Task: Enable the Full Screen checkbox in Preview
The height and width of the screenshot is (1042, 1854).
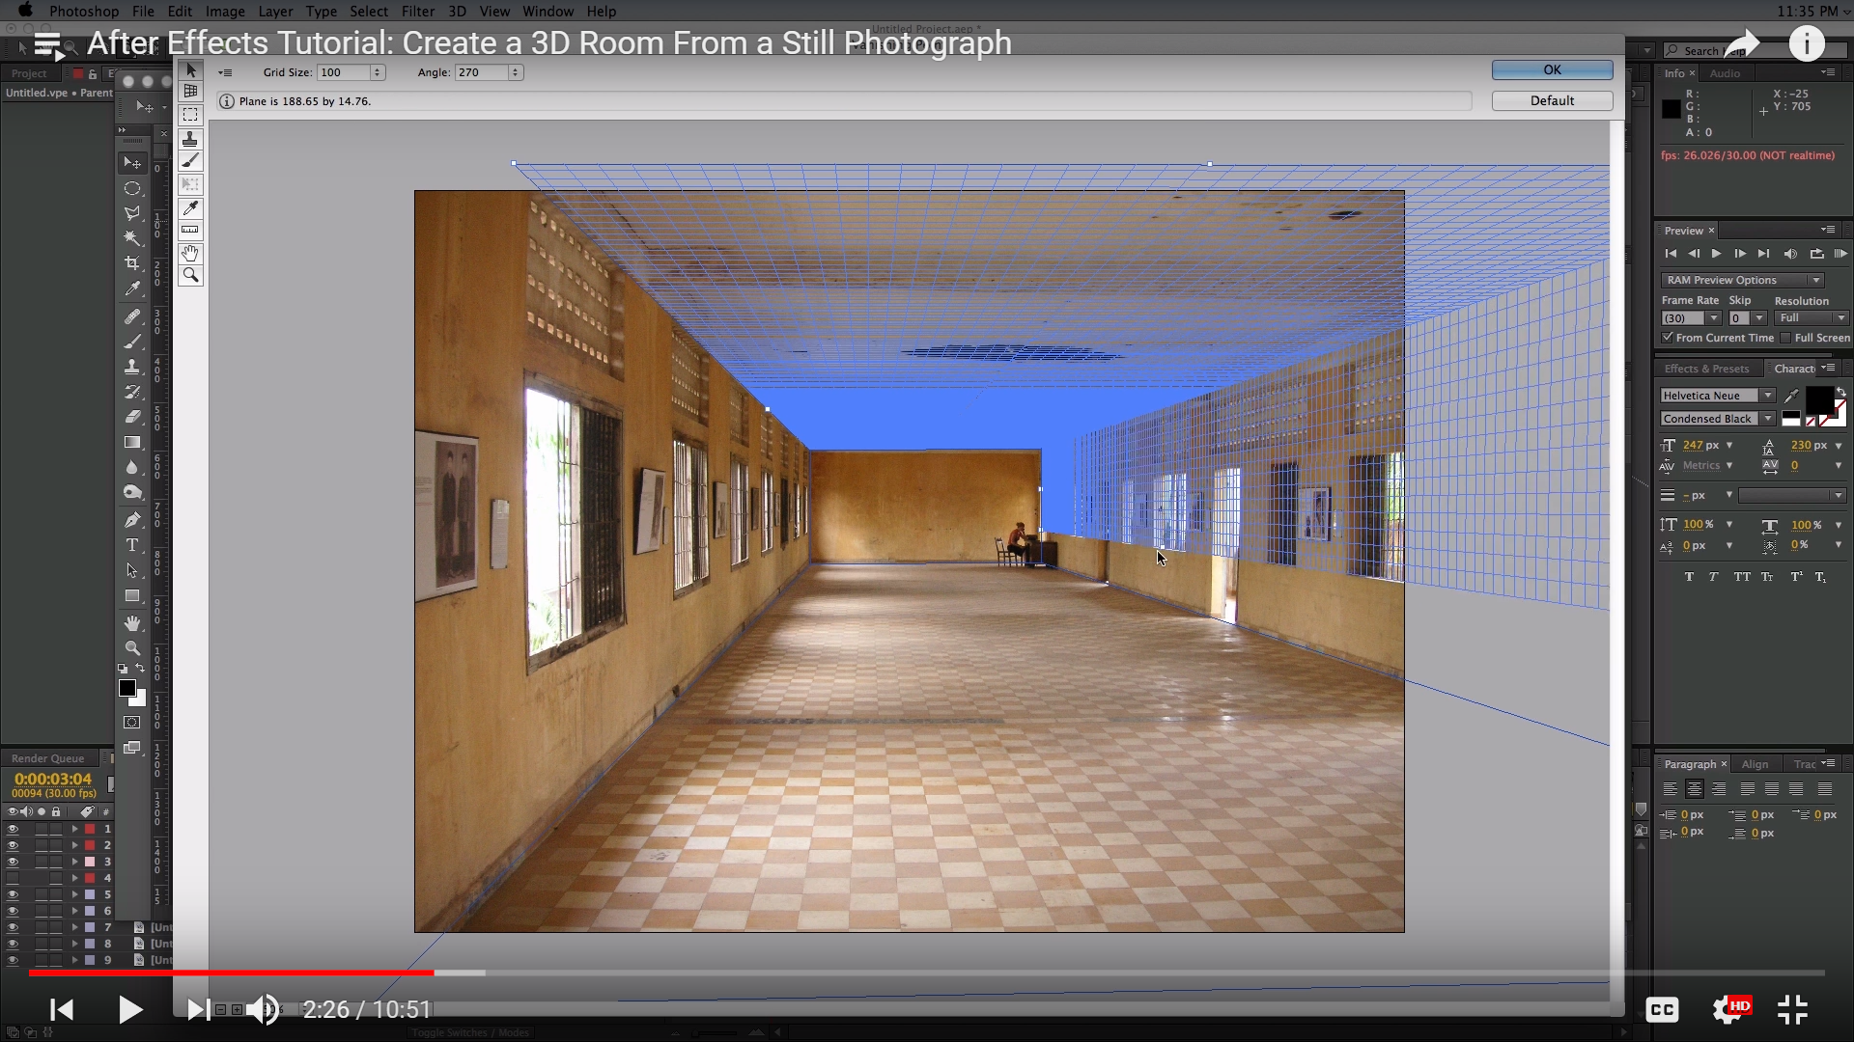Action: pyautogui.click(x=1785, y=338)
